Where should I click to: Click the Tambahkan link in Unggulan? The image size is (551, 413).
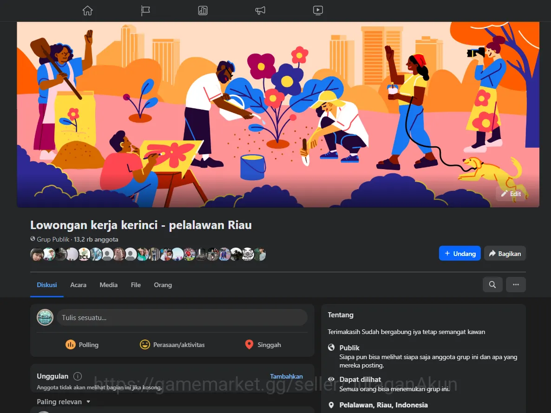[286, 376]
